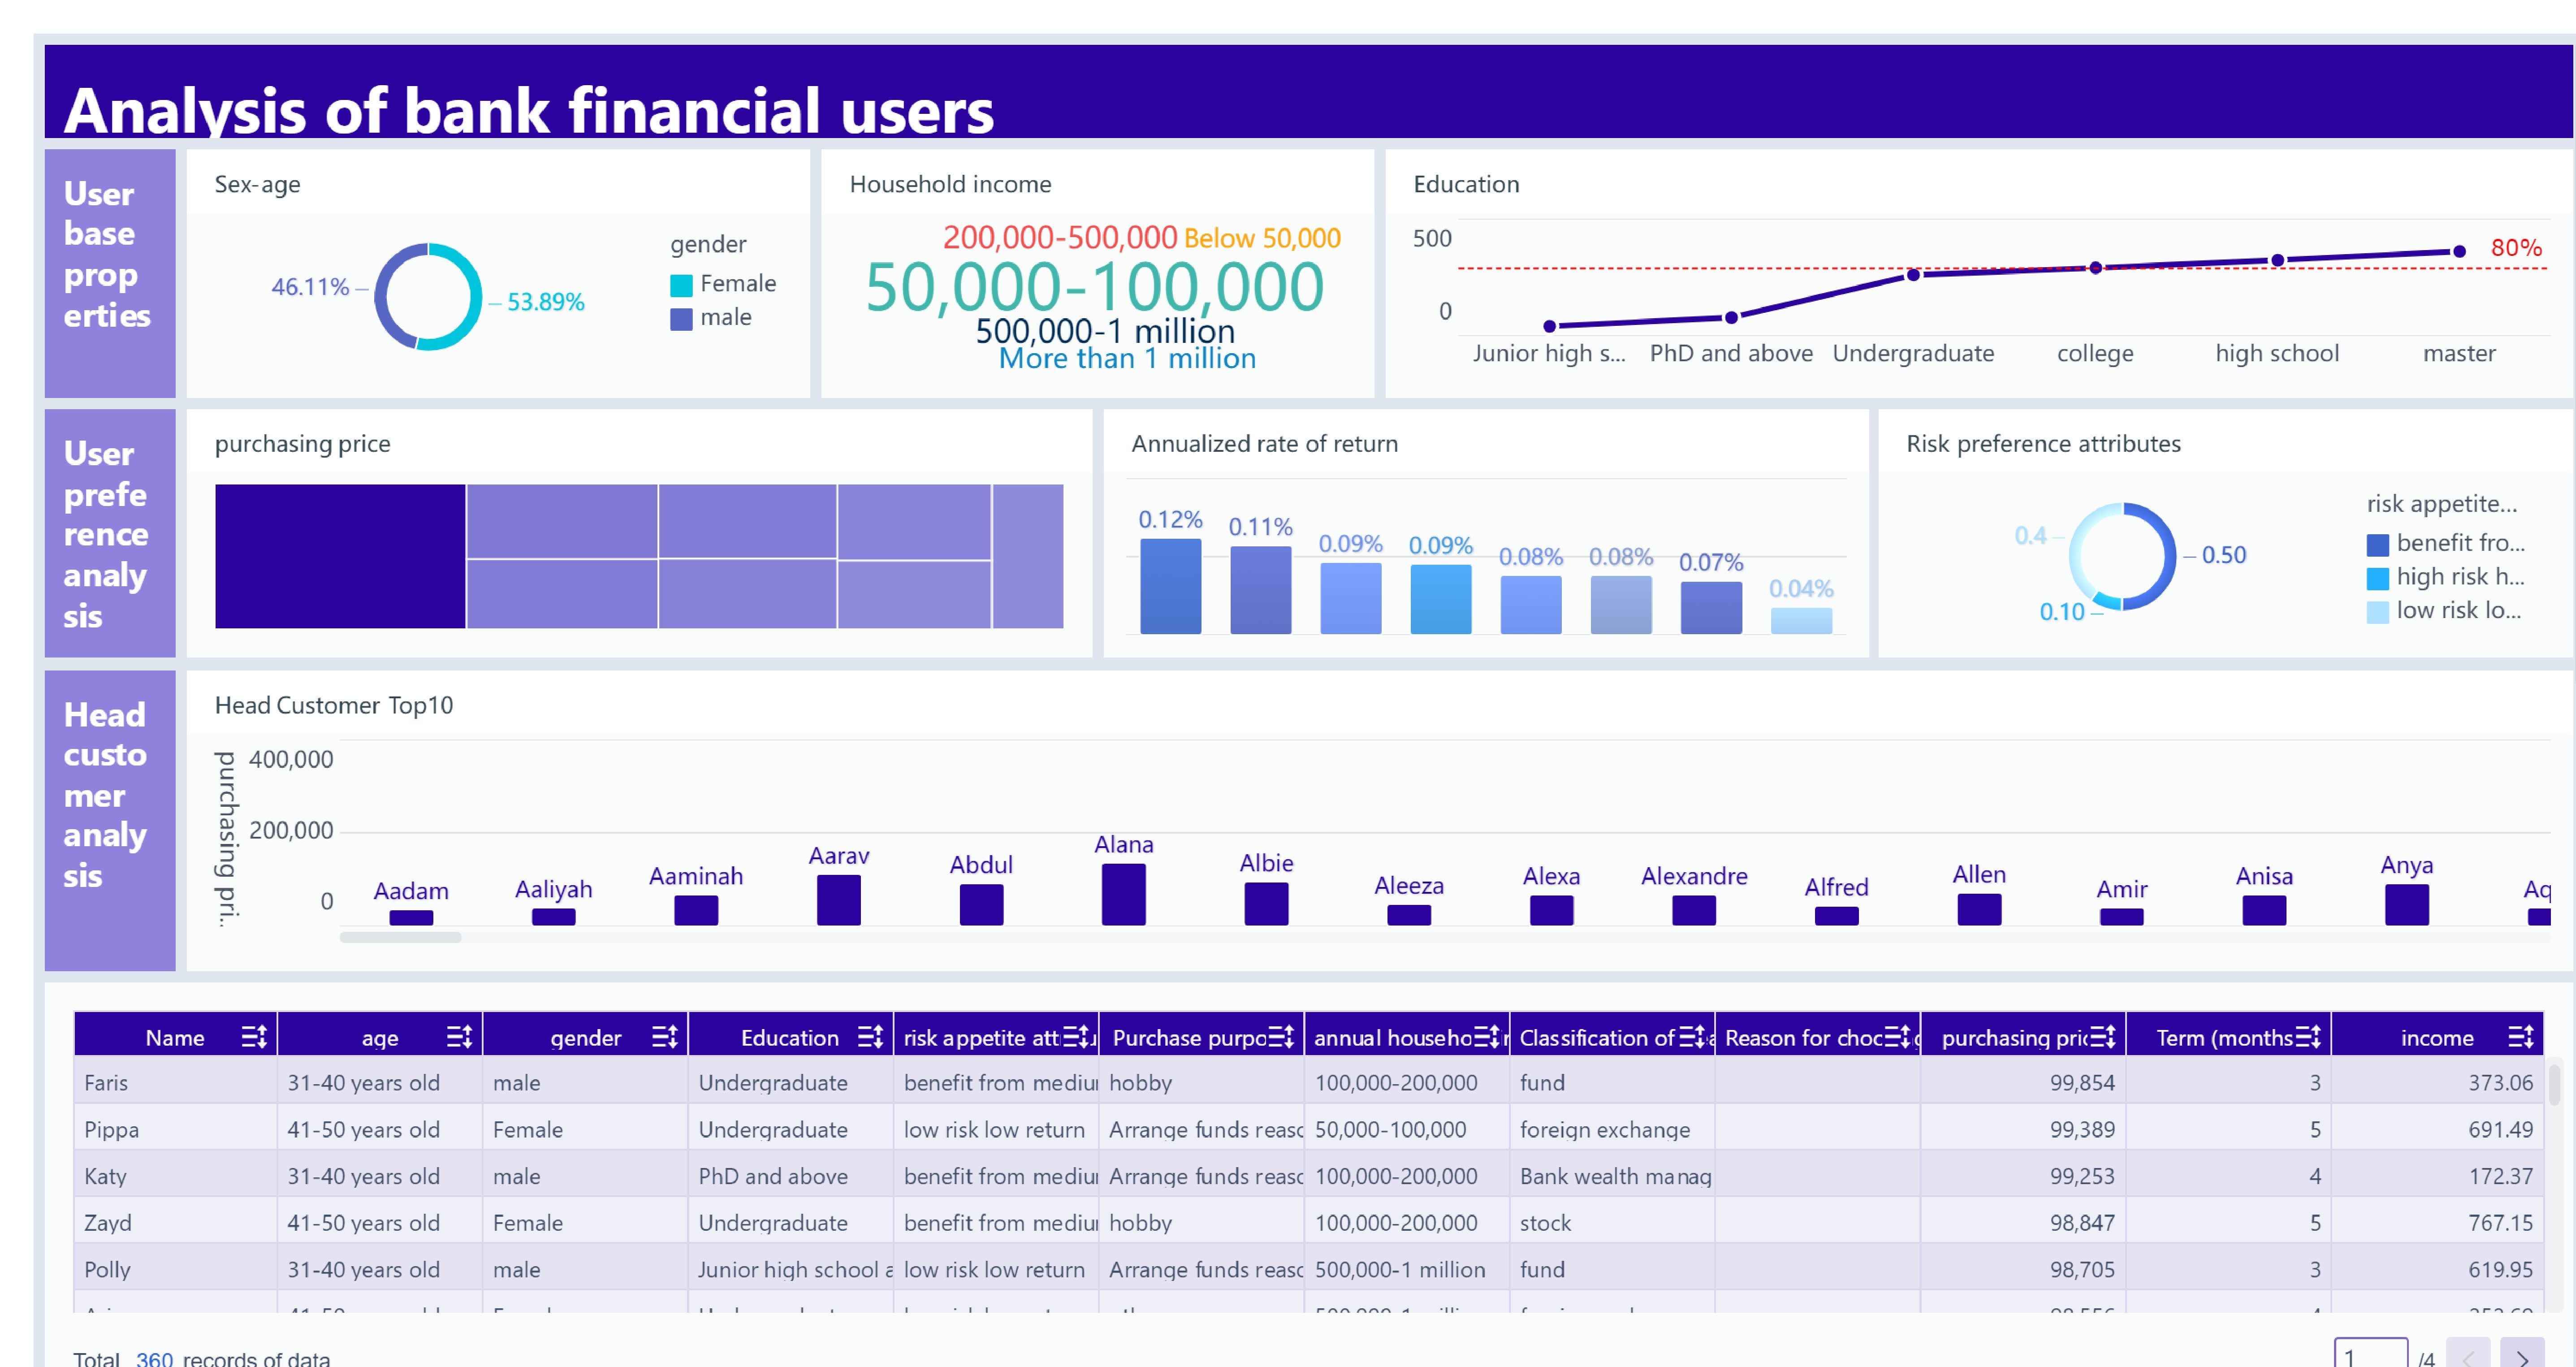Click the Abdul bar in chart
The height and width of the screenshot is (1367, 2576).
(x=981, y=905)
